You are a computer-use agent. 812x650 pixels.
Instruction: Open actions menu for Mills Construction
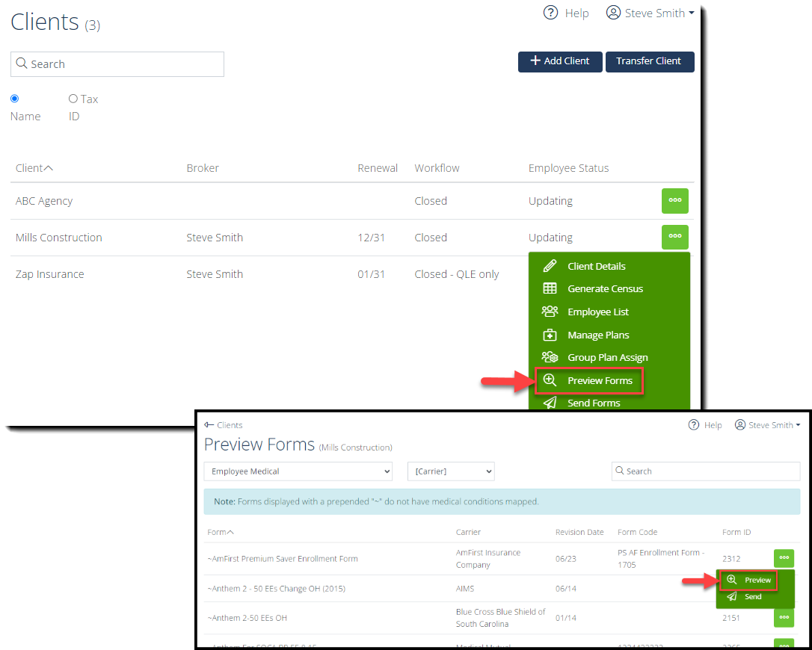[x=675, y=237]
